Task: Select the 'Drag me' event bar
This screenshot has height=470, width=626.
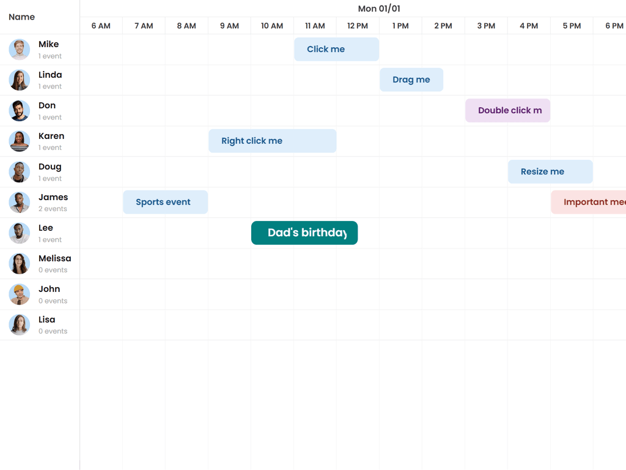Action: [411, 80]
